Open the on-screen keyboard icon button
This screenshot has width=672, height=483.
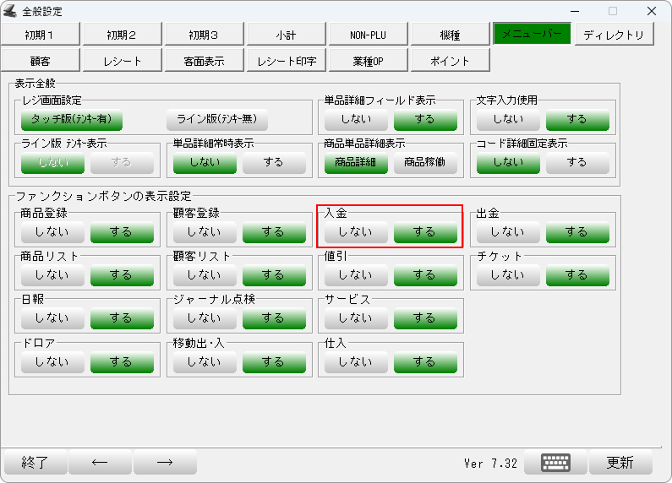pyautogui.click(x=555, y=463)
